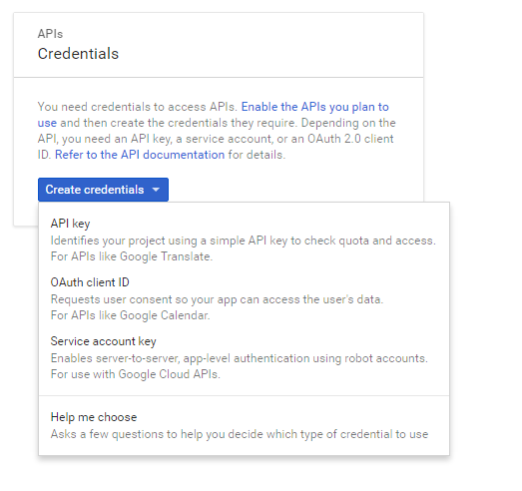This screenshot has height=491, width=522.
Task: Toggle the Create credentials dropdown arrow
Action: pos(156,190)
